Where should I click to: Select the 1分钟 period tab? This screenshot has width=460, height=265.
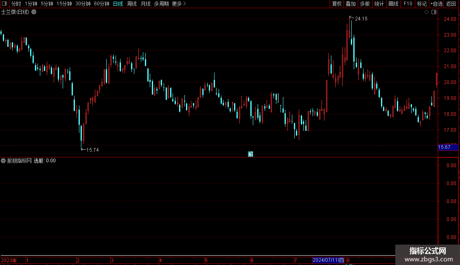[31, 4]
